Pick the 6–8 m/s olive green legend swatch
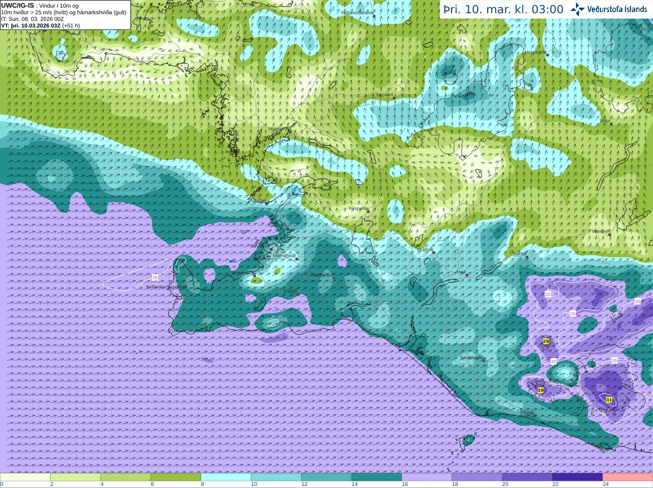The height and width of the screenshot is (488, 653). point(176,477)
